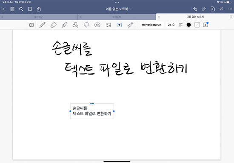
Task: Tap the battery indicator in status bar
Action: [x=229, y=2]
